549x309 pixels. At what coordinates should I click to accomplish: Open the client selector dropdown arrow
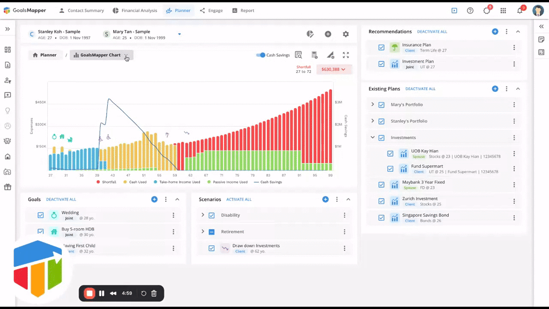click(180, 34)
